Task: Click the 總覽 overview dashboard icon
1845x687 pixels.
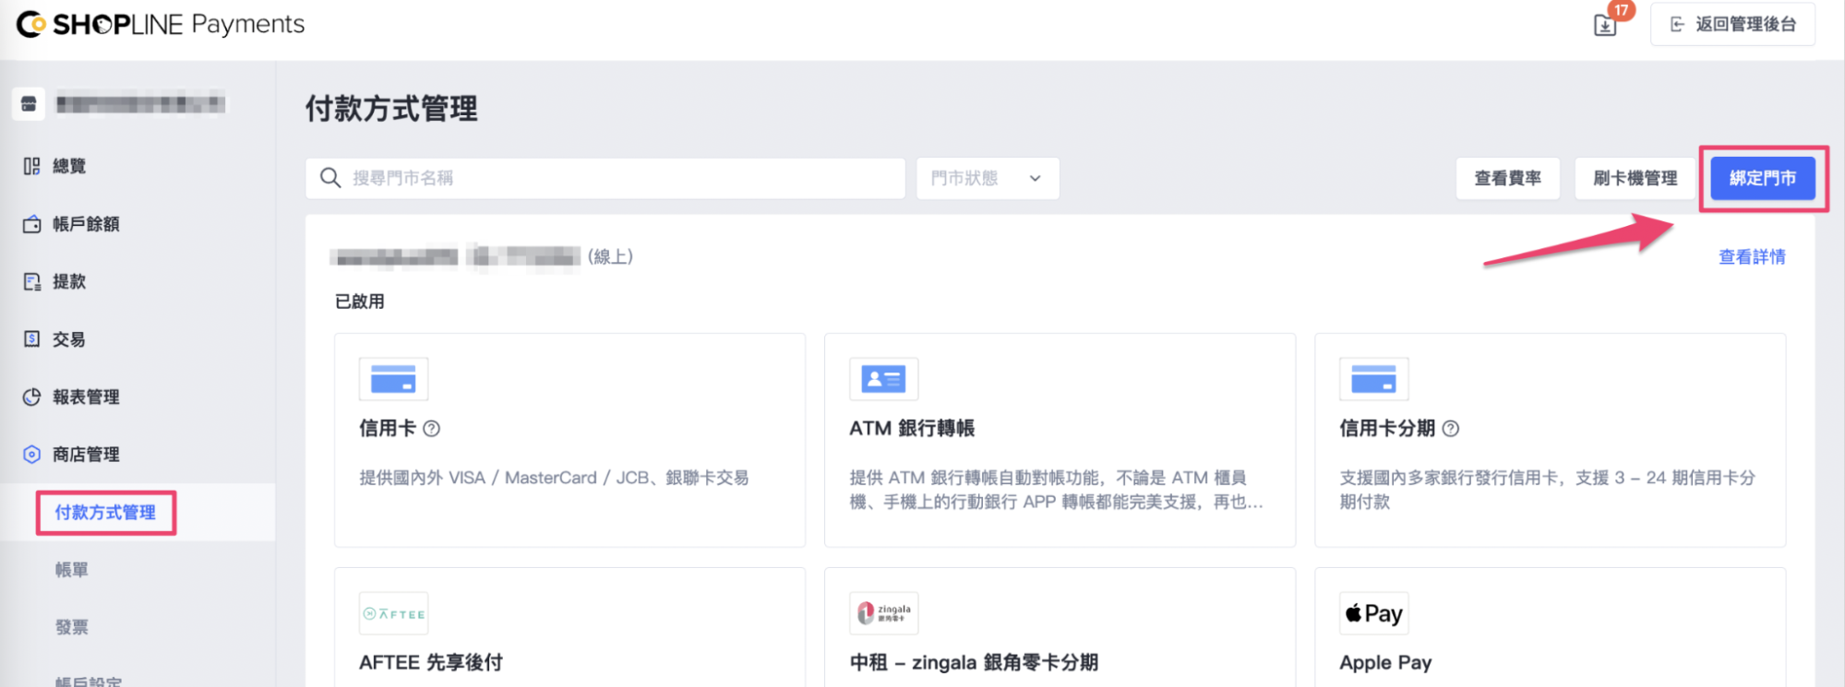Action: click(x=31, y=166)
